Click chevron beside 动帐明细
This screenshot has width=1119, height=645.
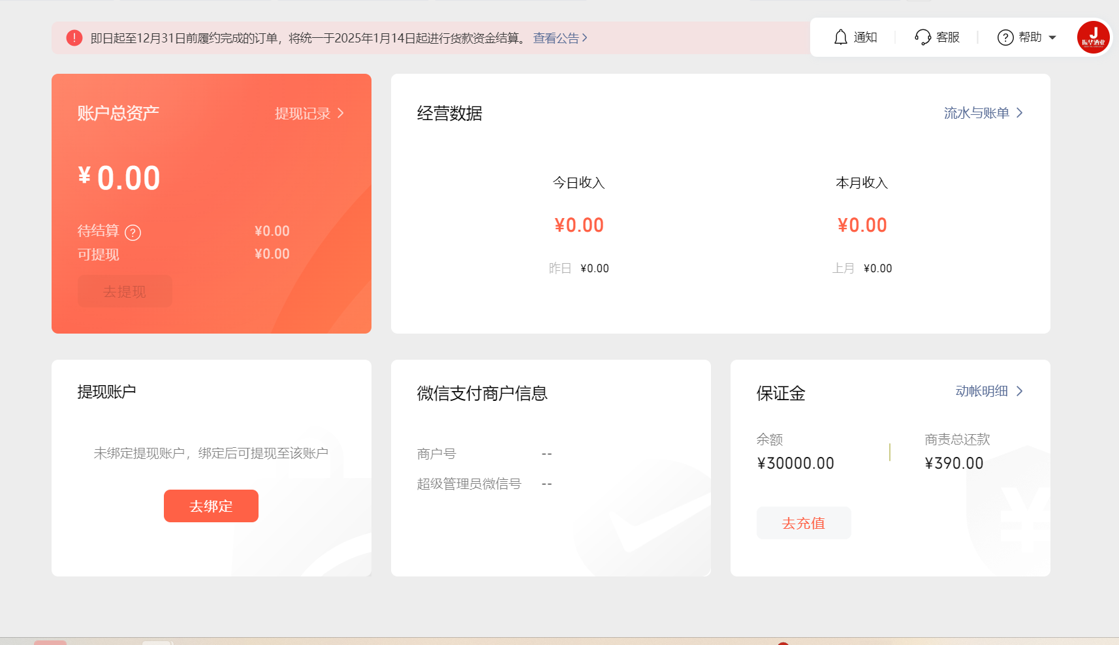1020,391
